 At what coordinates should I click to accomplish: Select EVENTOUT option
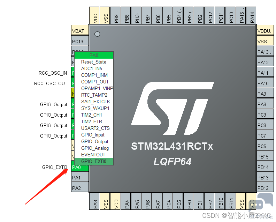(94, 155)
